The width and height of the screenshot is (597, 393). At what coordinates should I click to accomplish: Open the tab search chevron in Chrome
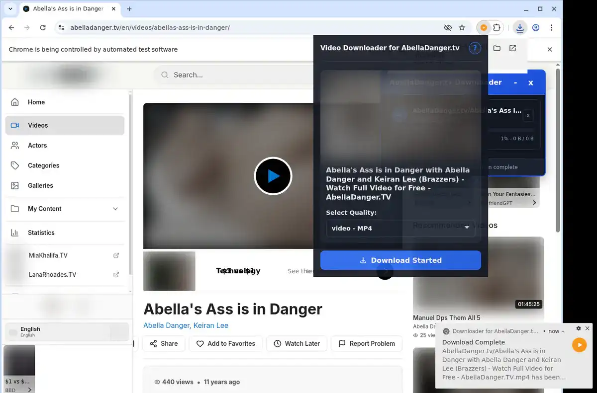pyautogui.click(x=10, y=8)
